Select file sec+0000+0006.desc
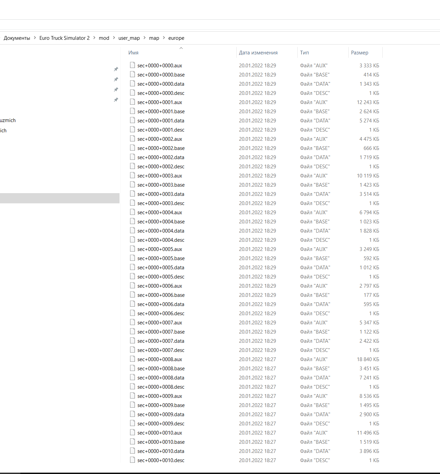440x474 pixels. pyautogui.click(x=161, y=313)
